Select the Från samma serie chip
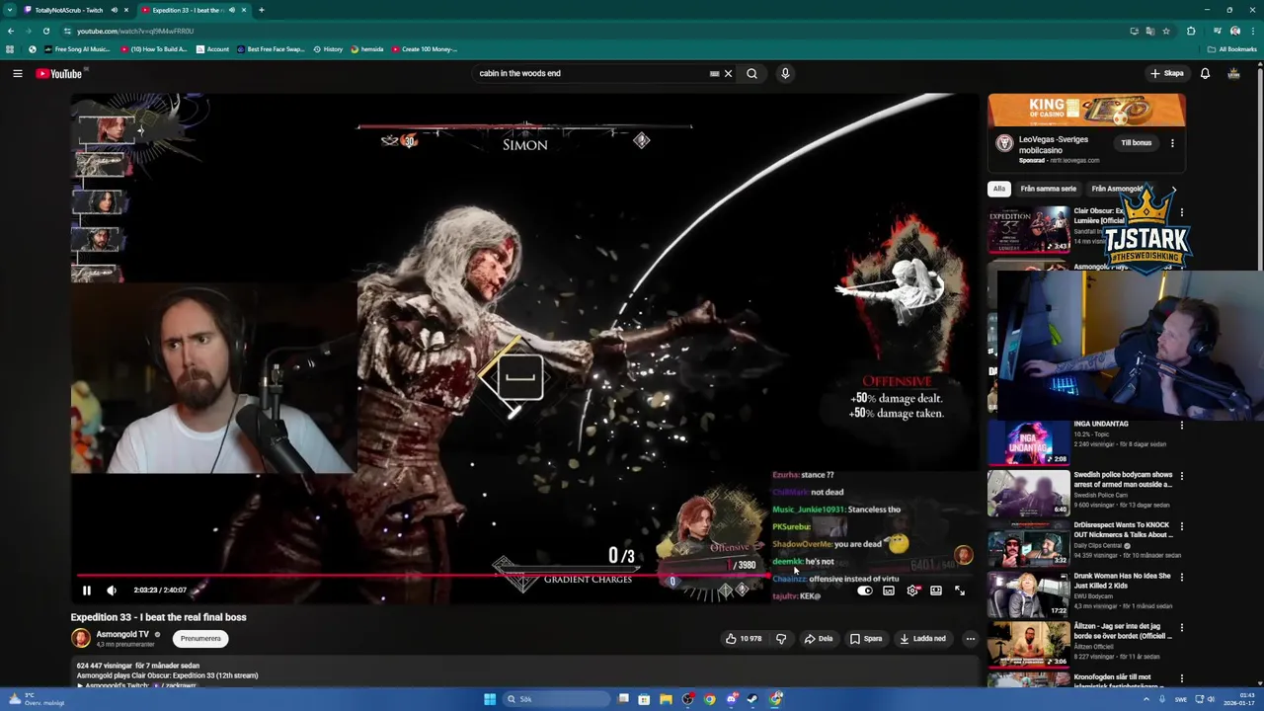Image resolution: width=1264 pixels, height=711 pixels. (1048, 189)
